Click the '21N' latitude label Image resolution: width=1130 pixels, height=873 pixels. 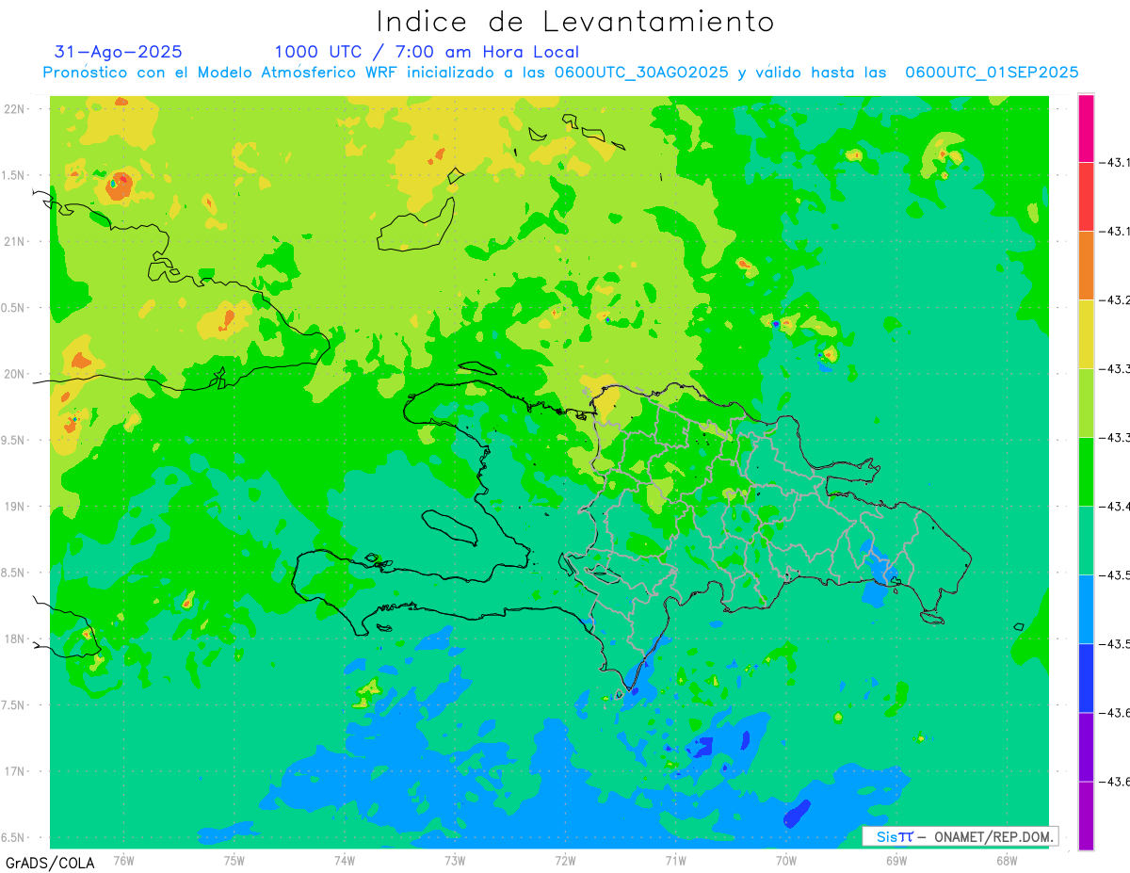coord(15,241)
